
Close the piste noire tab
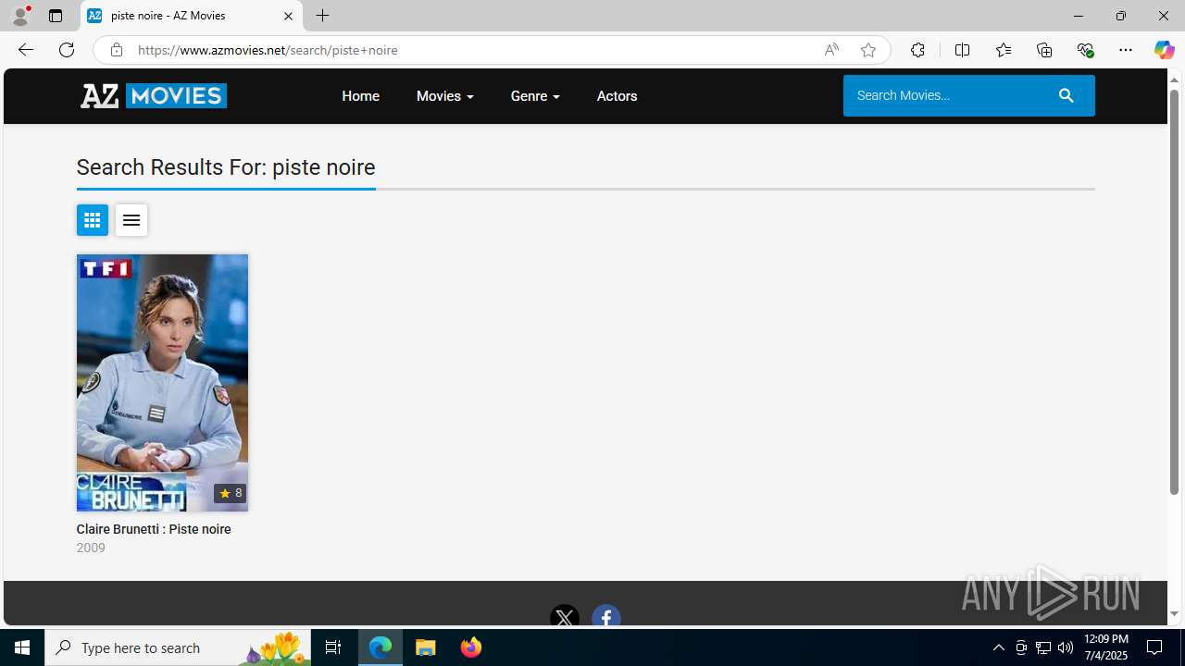[288, 16]
